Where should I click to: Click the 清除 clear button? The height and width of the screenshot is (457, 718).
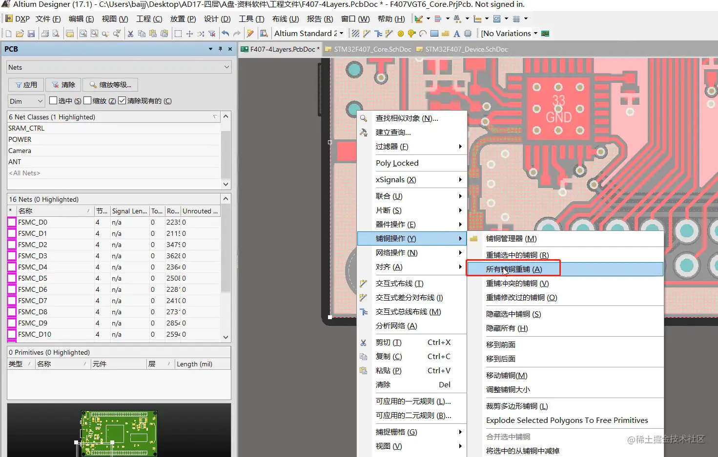pyautogui.click(x=63, y=85)
